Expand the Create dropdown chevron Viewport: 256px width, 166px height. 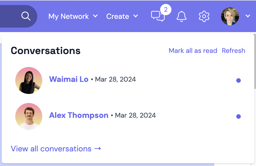(136, 16)
